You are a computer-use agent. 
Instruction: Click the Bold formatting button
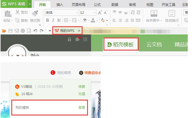(48, 20)
